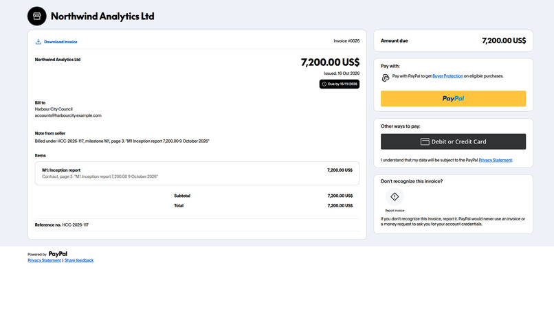The height and width of the screenshot is (311, 554).
Task: Open Privacy Statement link under card button
Action: 495,160
